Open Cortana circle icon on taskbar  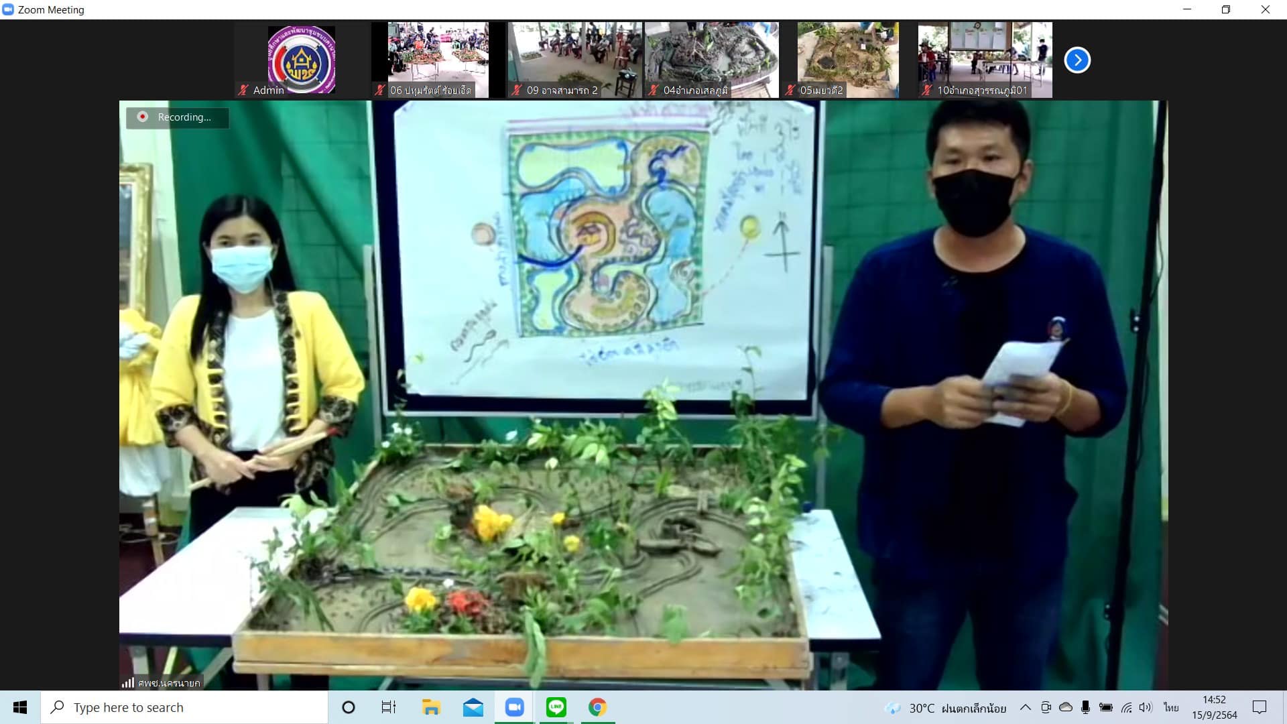(349, 707)
